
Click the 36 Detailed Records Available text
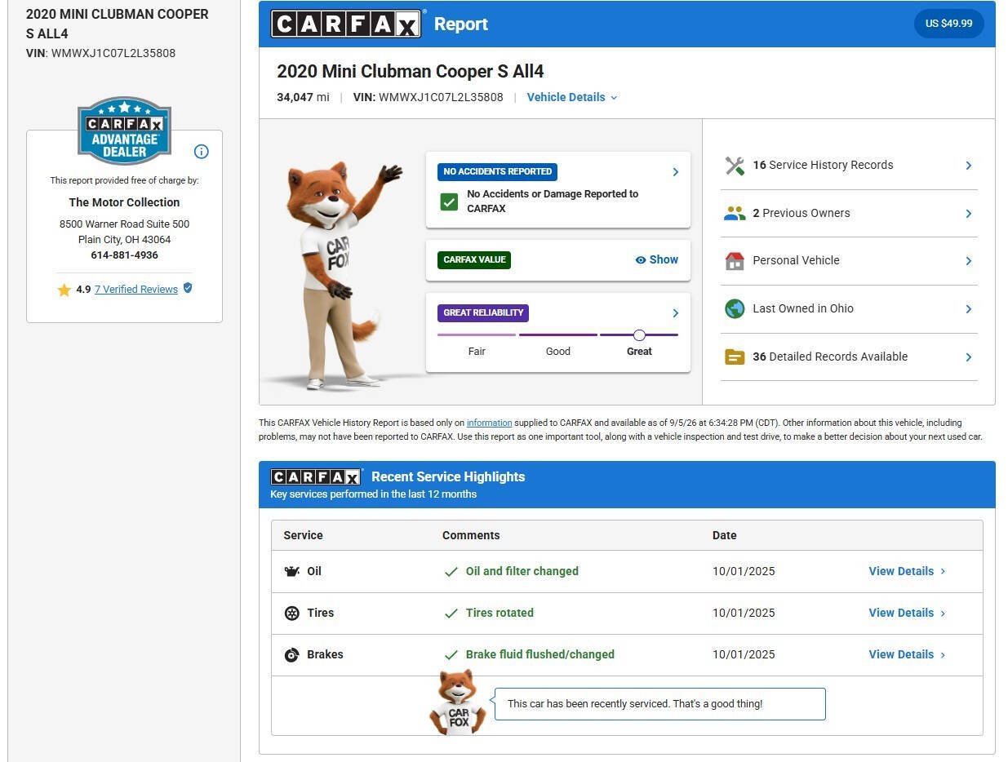point(830,357)
